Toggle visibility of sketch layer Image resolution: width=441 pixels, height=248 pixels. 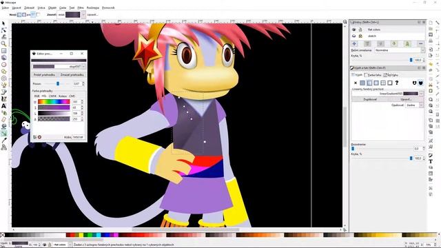[x=353, y=36]
